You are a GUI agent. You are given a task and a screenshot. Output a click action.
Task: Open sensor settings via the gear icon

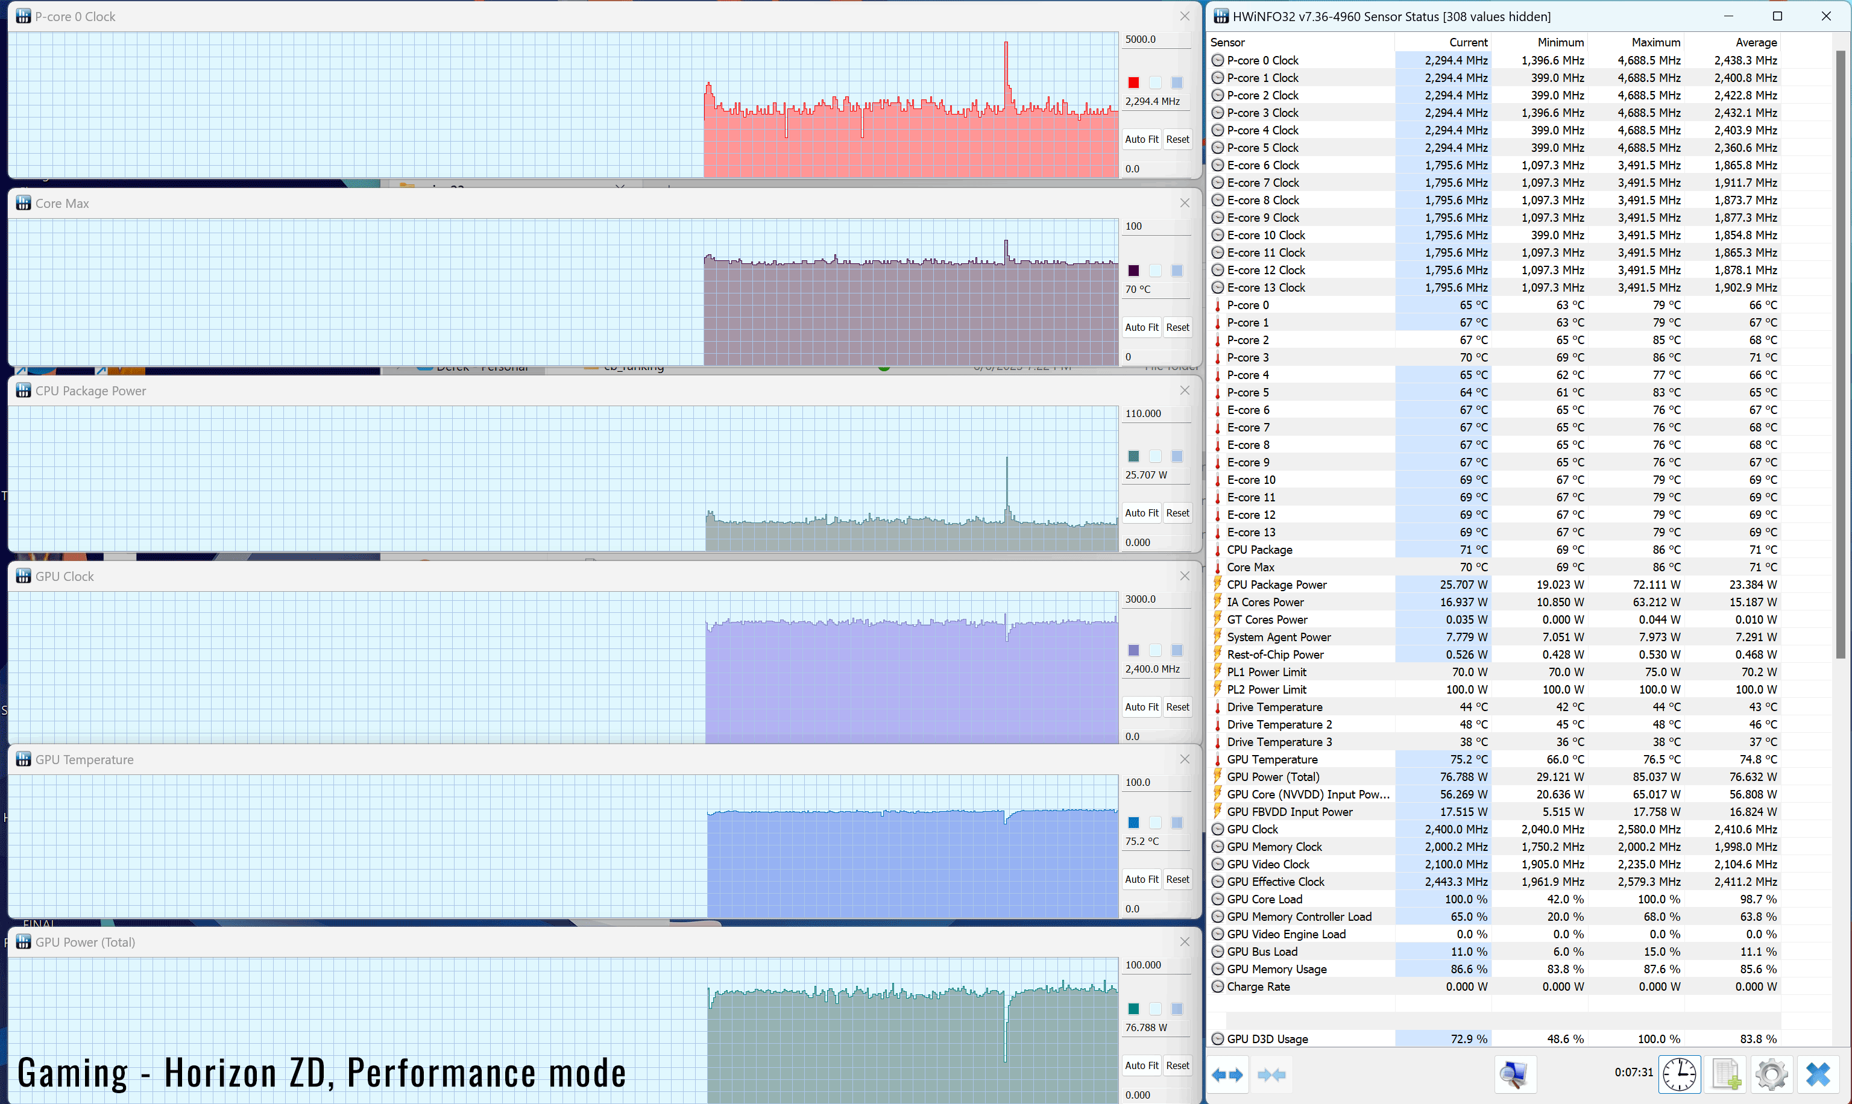pos(1772,1074)
